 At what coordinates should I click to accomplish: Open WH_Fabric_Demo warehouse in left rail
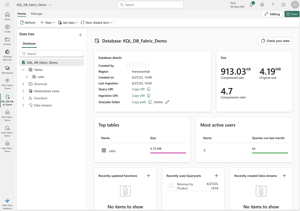7,115
